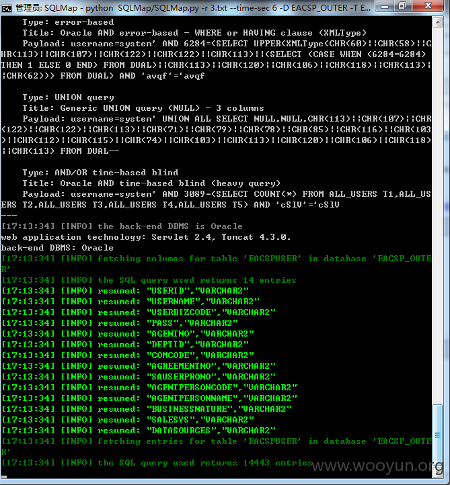This screenshot has height=485, width=450.
Task: Click 'fetching entries for table' log line
Action: [x=216, y=447]
